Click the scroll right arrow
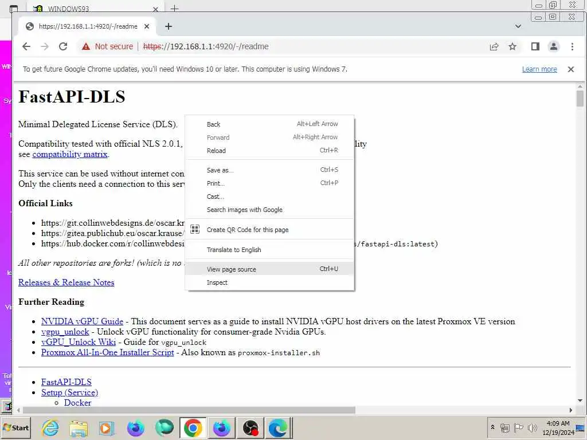This screenshot has width=587, height=440. click(x=571, y=410)
